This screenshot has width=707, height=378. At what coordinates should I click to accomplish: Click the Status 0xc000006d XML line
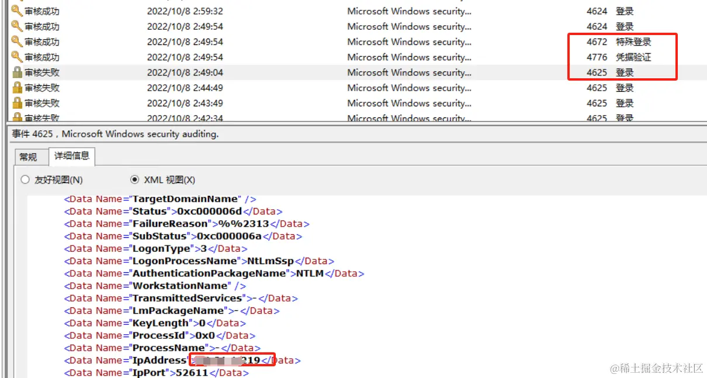click(174, 211)
